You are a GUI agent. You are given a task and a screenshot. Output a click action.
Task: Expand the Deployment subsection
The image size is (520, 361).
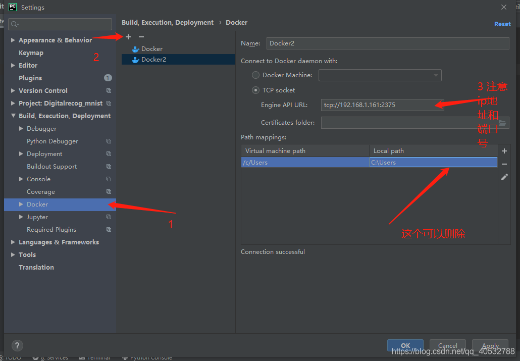[x=21, y=153]
